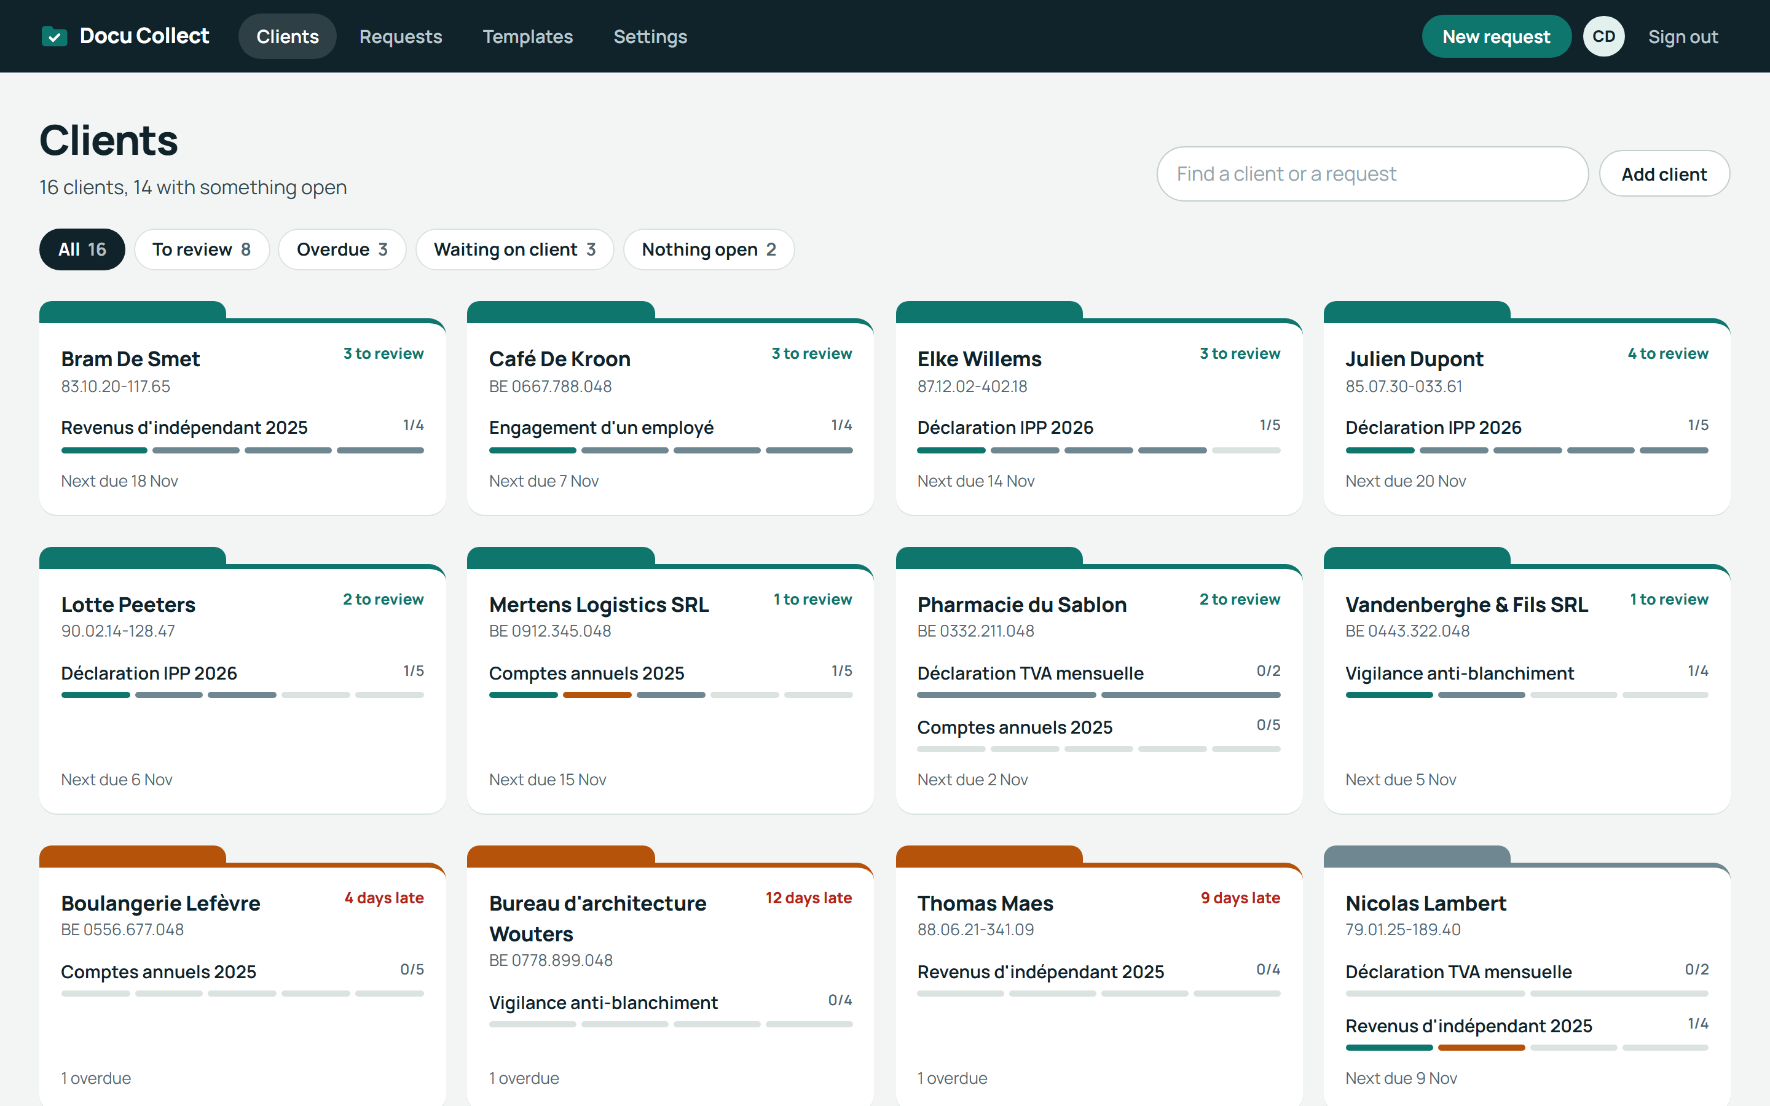Open Mertens Logistics SRL client name
Screen dimensions: 1770x1106
click(598, 605)
